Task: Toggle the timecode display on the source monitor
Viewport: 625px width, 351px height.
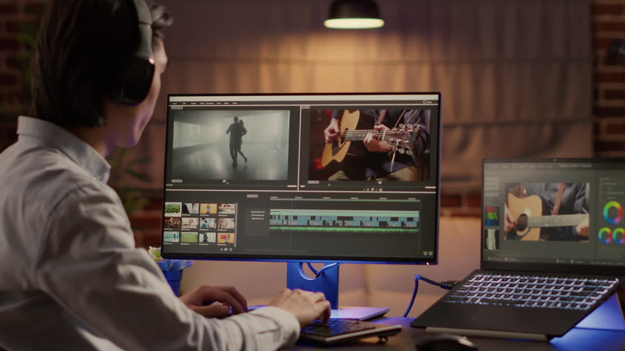Action: (176, 180)
